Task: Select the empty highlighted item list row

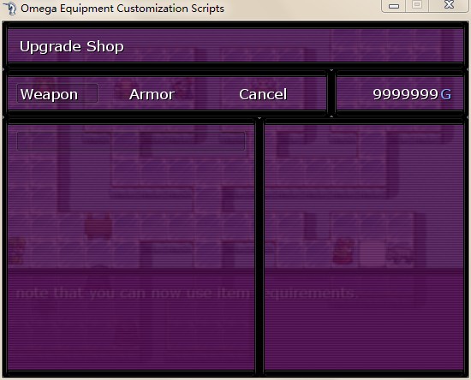Action: (131, 140)
